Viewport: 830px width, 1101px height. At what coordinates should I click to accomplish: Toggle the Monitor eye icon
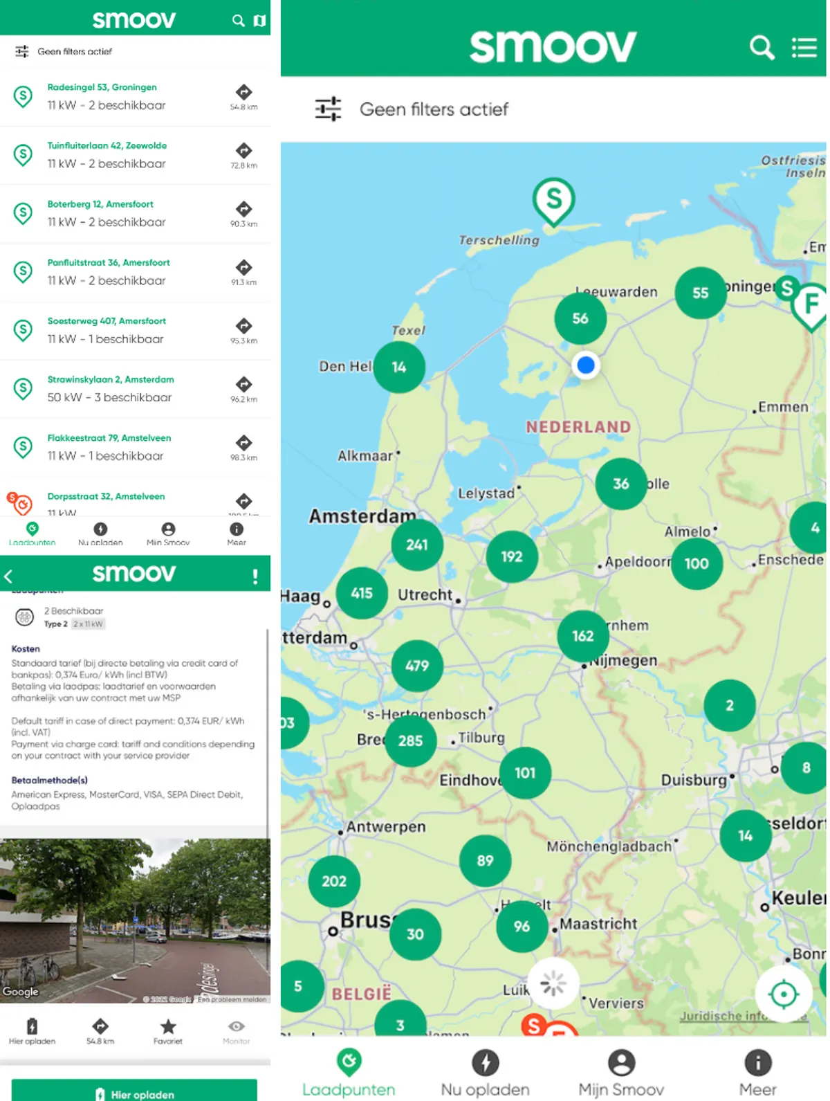click(237, 1026)
